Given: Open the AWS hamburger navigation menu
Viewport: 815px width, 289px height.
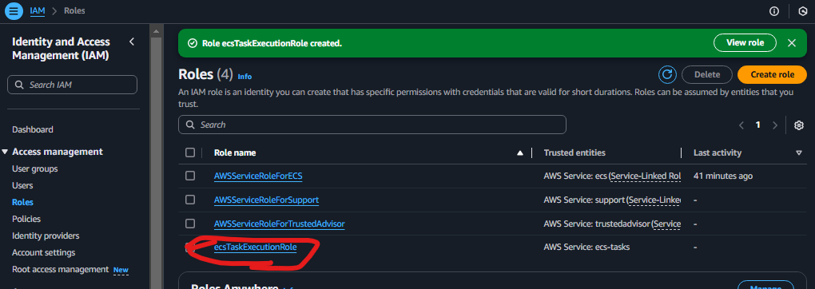Looking at the screenshot, I should coord(14,10).
